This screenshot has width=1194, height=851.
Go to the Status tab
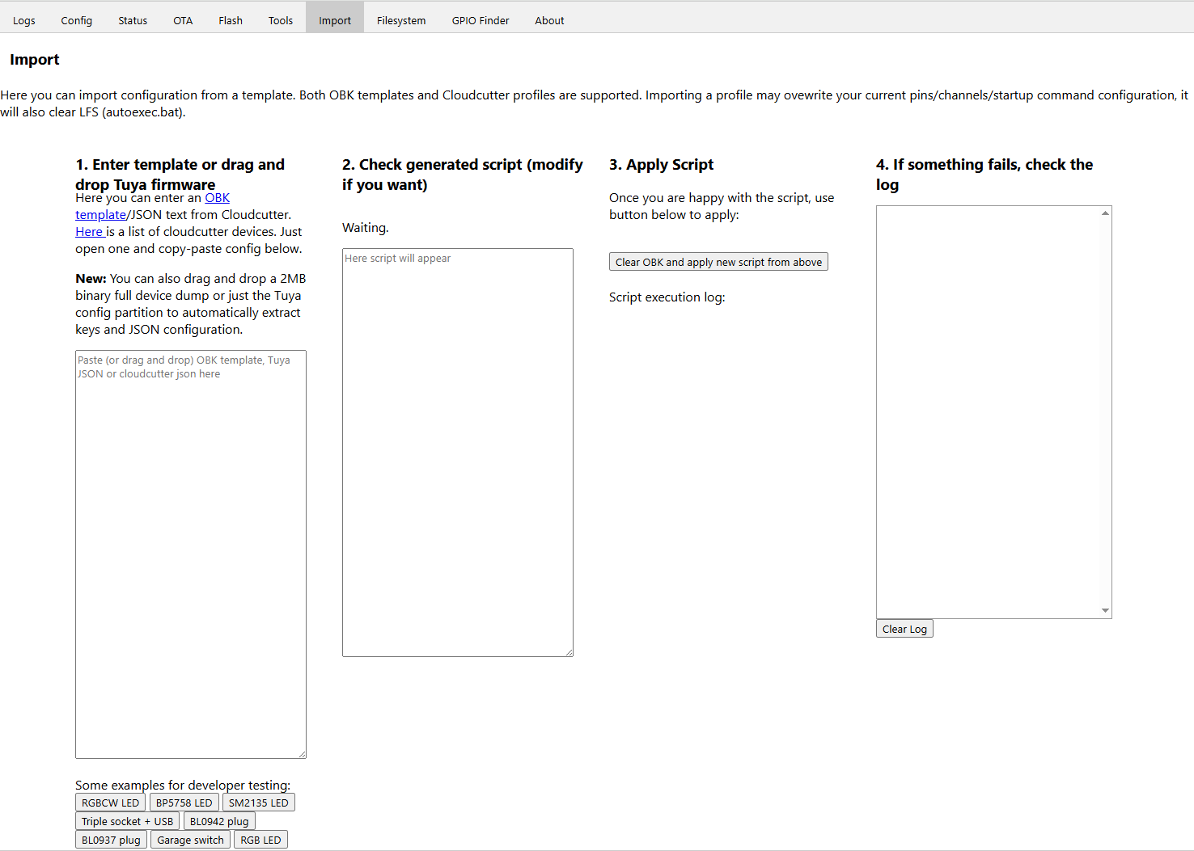133,20
